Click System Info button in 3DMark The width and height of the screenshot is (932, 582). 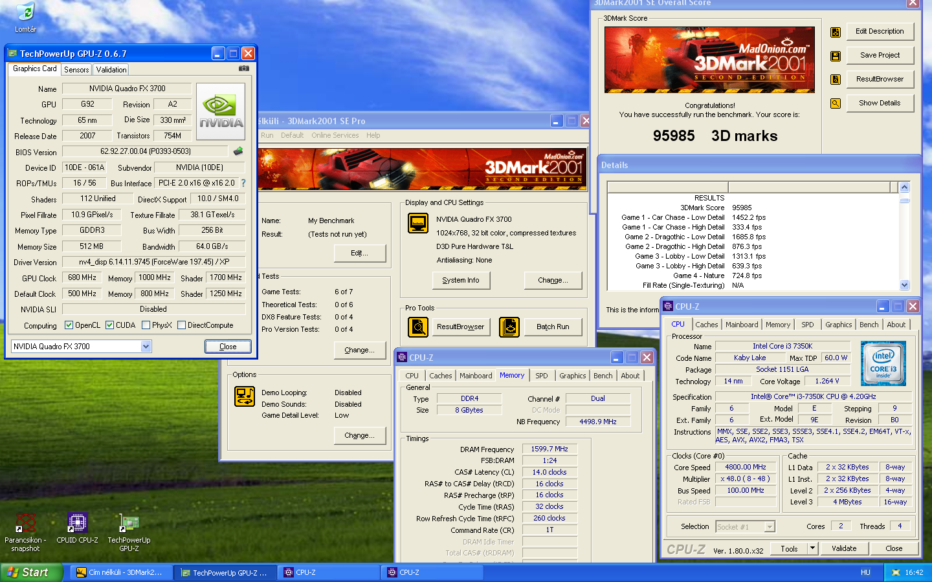461,280
